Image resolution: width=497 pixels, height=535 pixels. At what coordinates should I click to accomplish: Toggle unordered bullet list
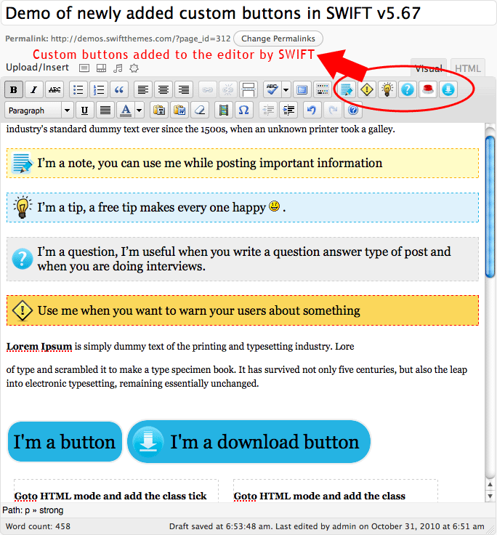[x=78, y=89]
